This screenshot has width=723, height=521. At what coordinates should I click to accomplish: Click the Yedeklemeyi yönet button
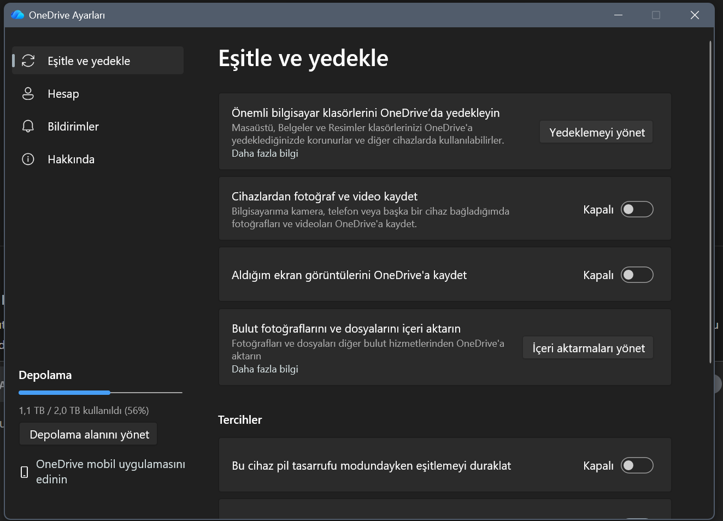[x=596, y=132]
